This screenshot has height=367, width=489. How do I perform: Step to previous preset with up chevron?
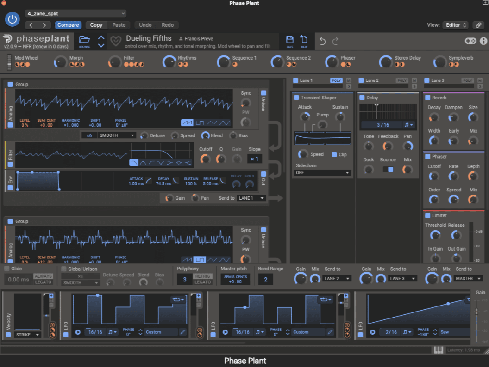point(101,37)
